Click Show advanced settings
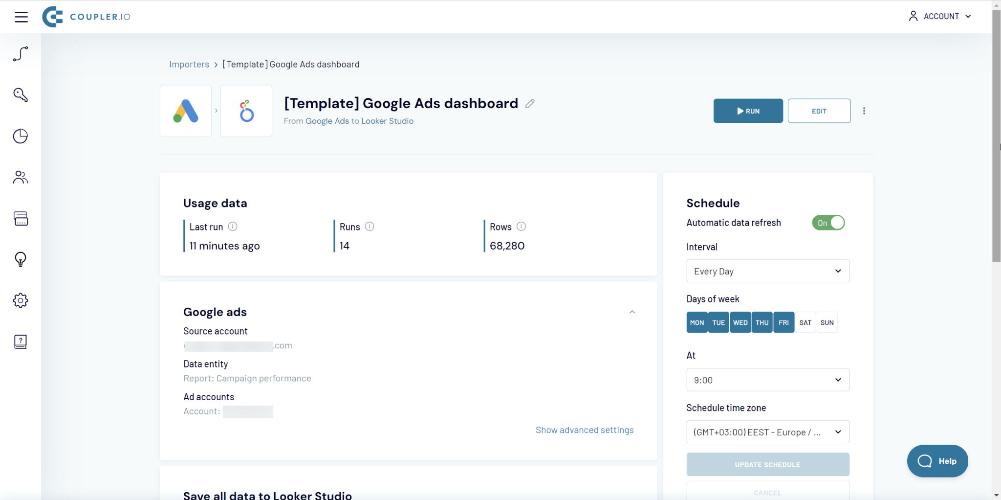The width and height of the screenshot is (1001, 500). (x=585, y=430)
